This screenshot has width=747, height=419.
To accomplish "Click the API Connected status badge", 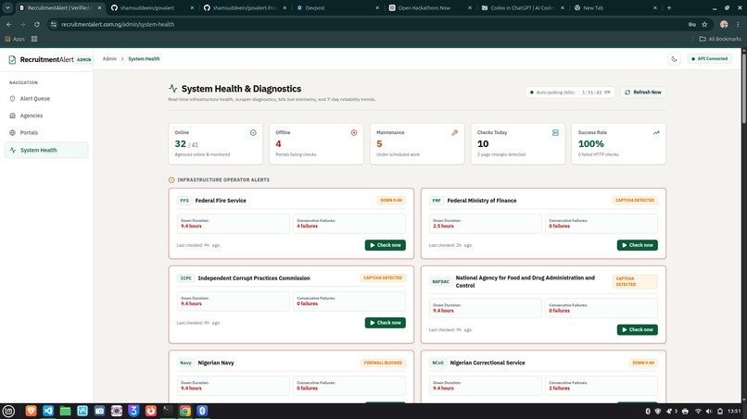I will point(709,59).
